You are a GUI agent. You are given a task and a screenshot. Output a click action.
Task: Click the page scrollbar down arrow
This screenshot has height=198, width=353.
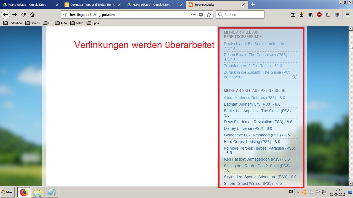tap(351, 183)
